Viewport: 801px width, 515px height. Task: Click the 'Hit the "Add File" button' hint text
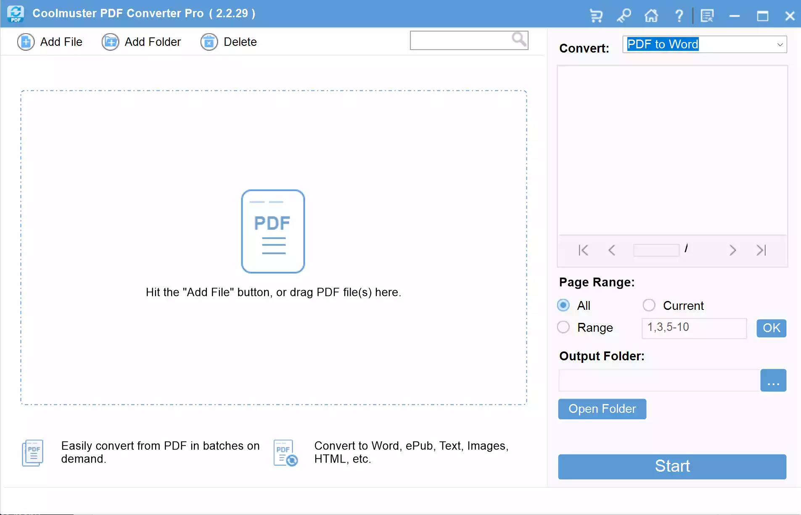pos(273,292)
